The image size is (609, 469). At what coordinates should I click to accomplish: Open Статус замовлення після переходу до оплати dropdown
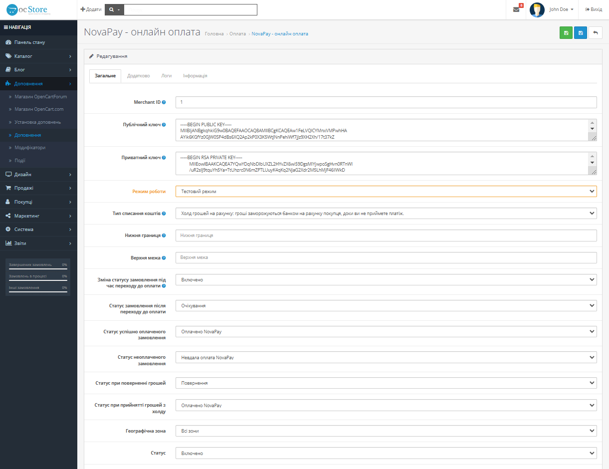click(386, 305)
